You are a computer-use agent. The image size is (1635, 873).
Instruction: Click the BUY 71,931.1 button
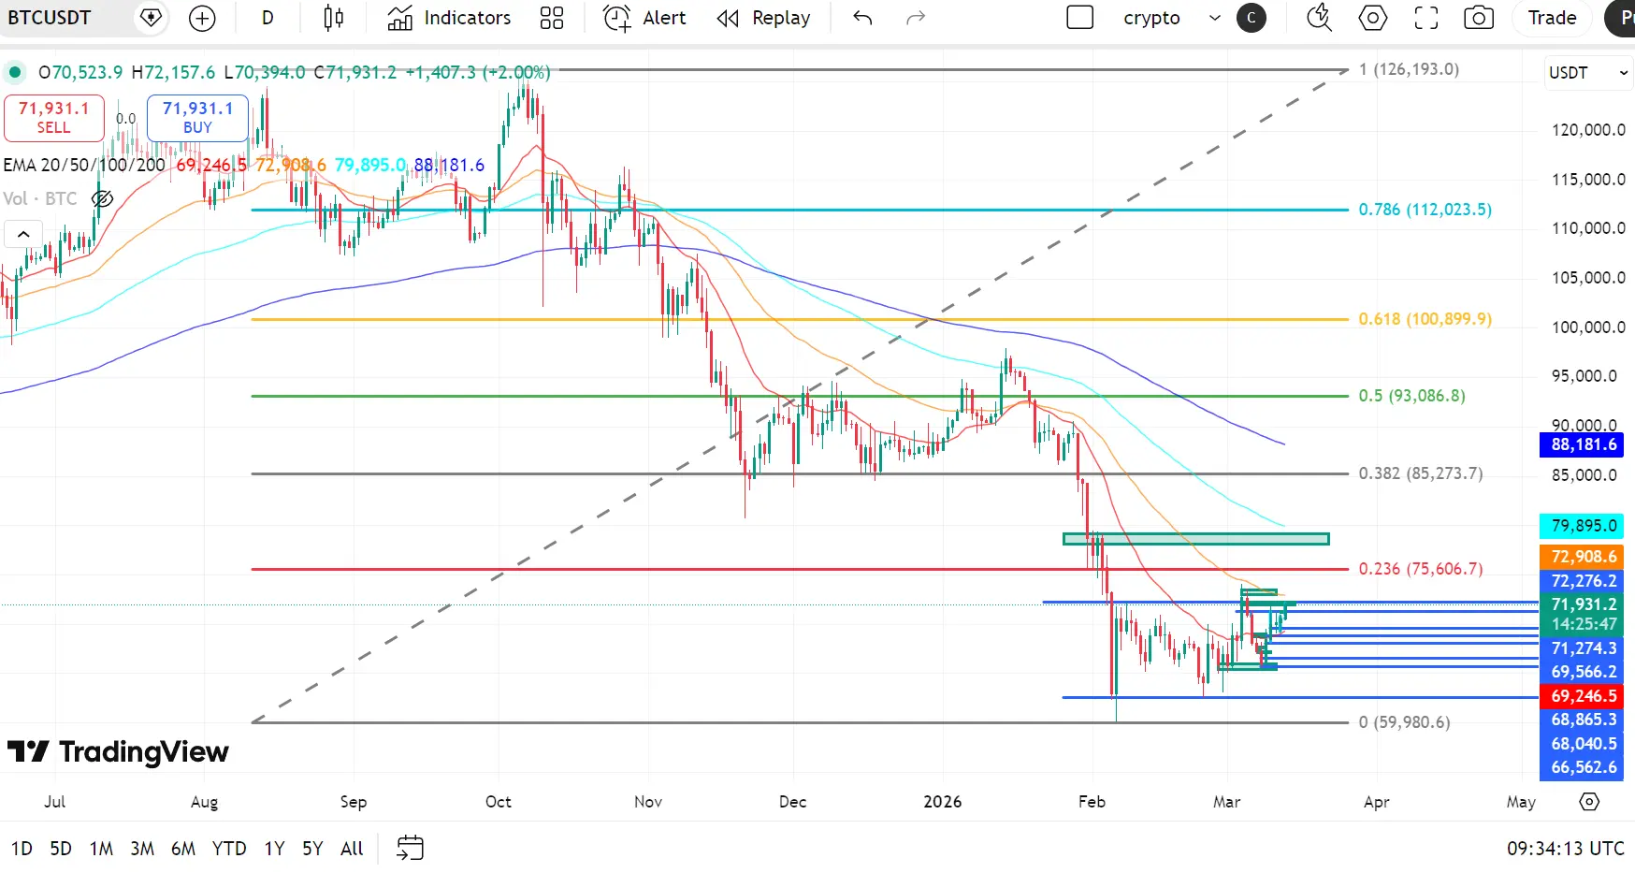pos(197,118)
